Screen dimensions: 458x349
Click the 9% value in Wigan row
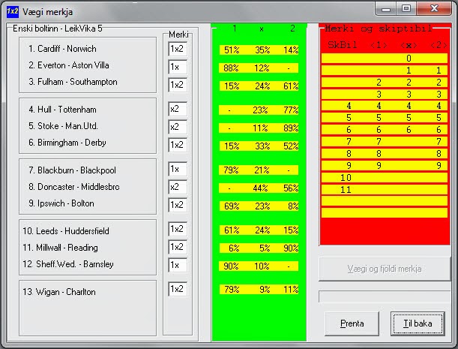click(265, 290)
